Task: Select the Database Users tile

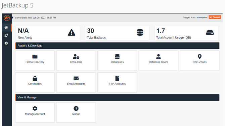Action: 159,60
